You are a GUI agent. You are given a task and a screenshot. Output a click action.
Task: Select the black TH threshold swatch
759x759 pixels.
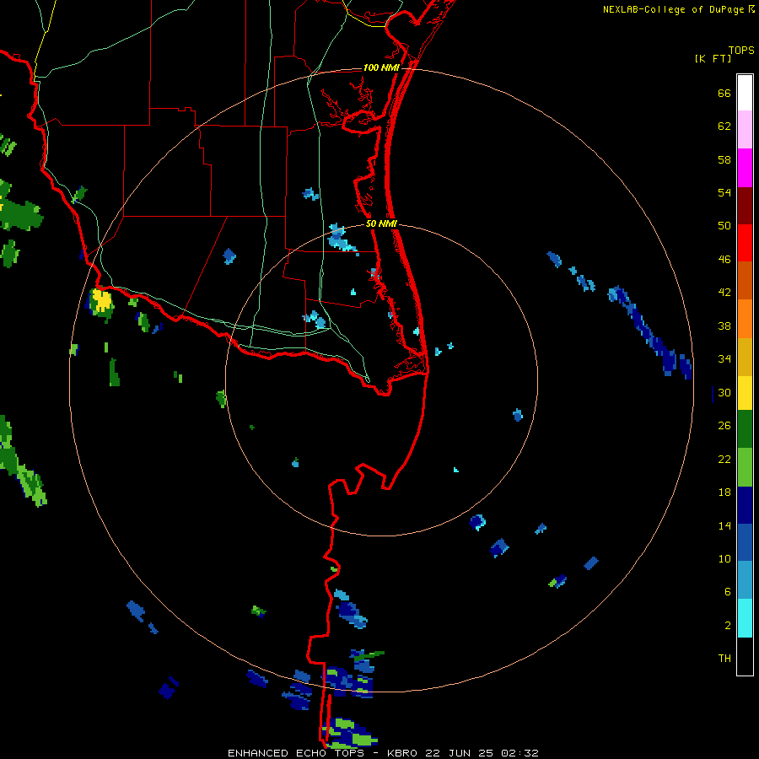click(745, 656)
